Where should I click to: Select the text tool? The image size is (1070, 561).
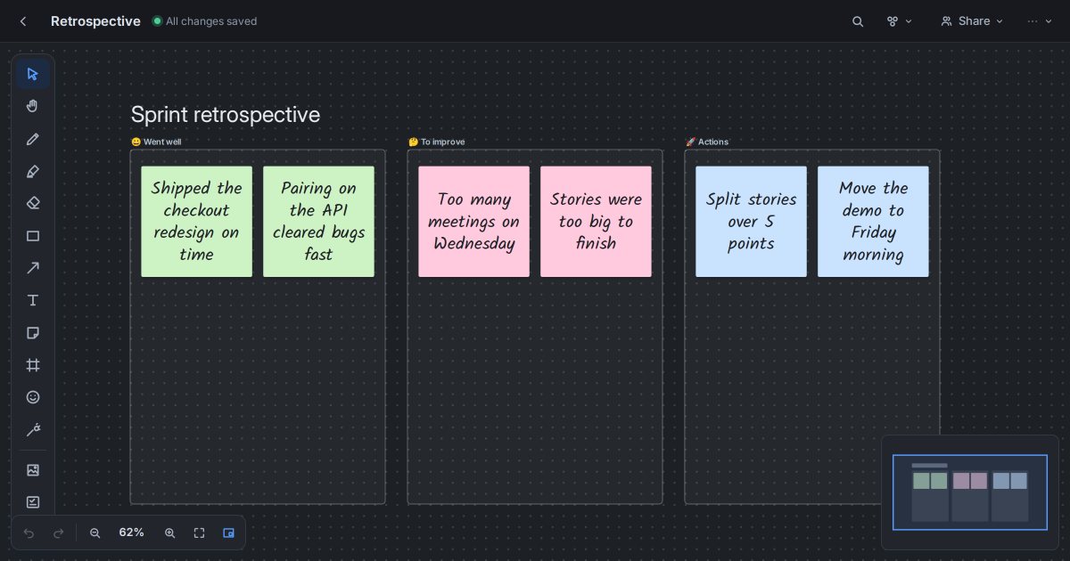click(x=33, y=300)
